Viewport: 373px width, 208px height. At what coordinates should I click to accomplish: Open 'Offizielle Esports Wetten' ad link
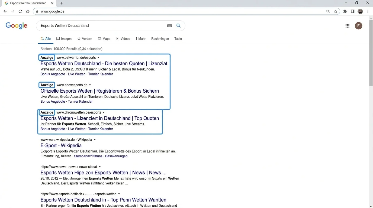click(100, 91)
